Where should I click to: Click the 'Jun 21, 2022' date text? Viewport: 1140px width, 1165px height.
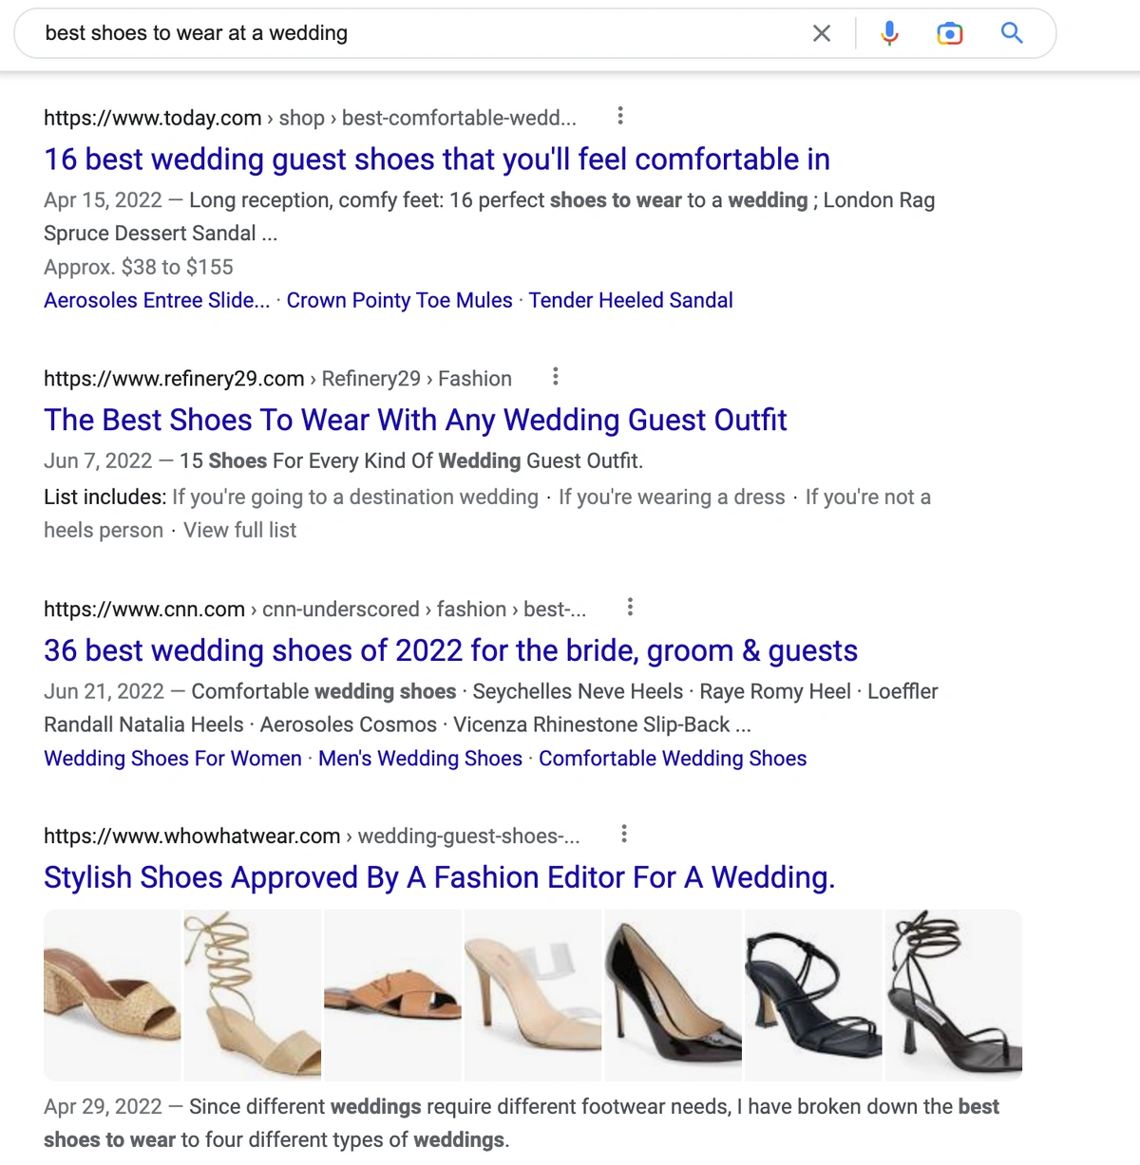point(104,691)
